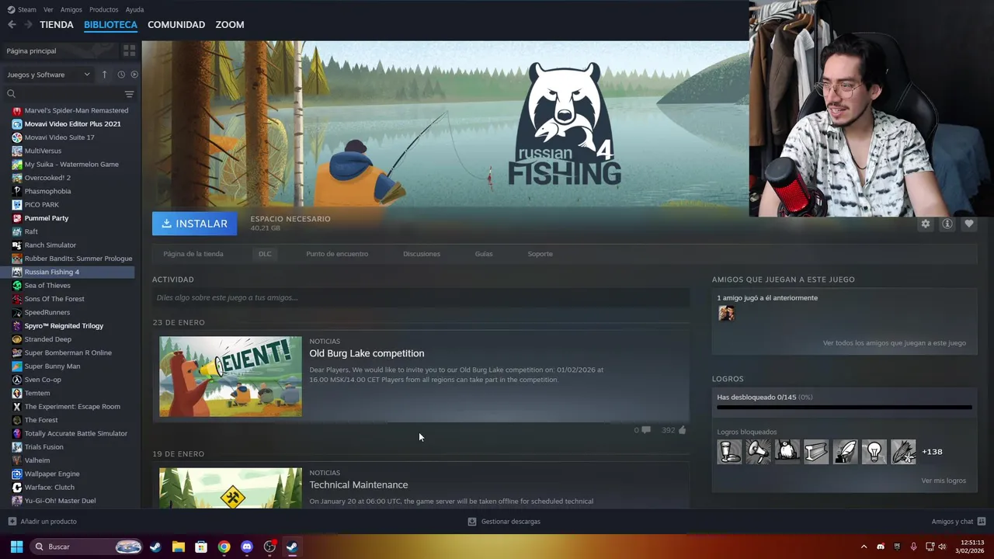Click Página principal in sidebar
994x559 pixels.
point(31,50)
